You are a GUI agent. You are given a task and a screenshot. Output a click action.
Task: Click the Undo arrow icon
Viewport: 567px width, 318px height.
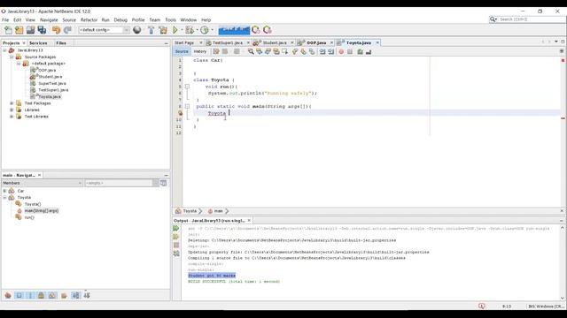[56, 30]
